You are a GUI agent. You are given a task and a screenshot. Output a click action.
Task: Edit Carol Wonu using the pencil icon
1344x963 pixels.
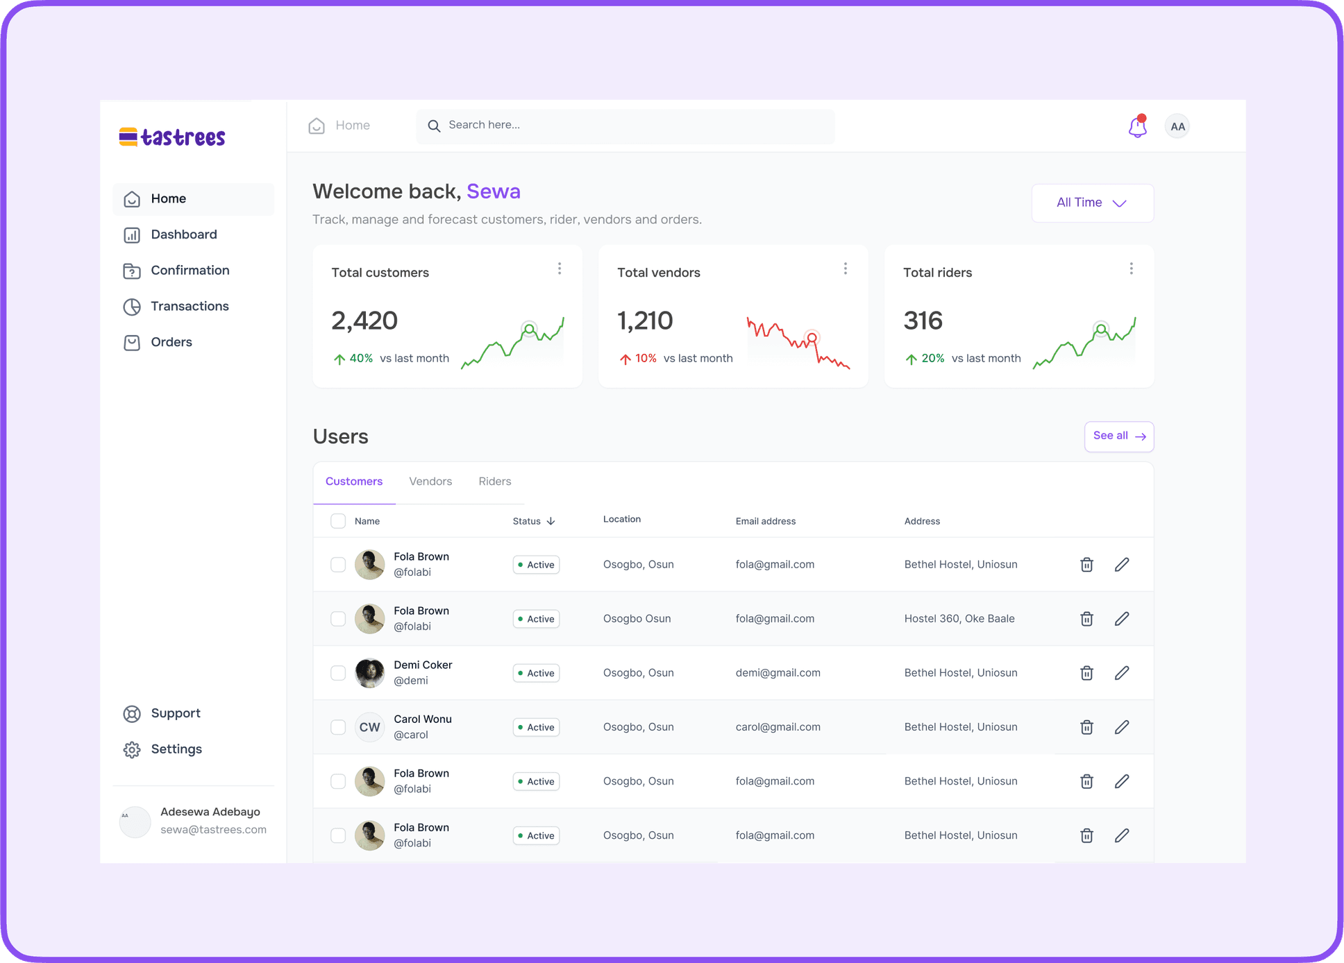click(x=1122, y=727)
